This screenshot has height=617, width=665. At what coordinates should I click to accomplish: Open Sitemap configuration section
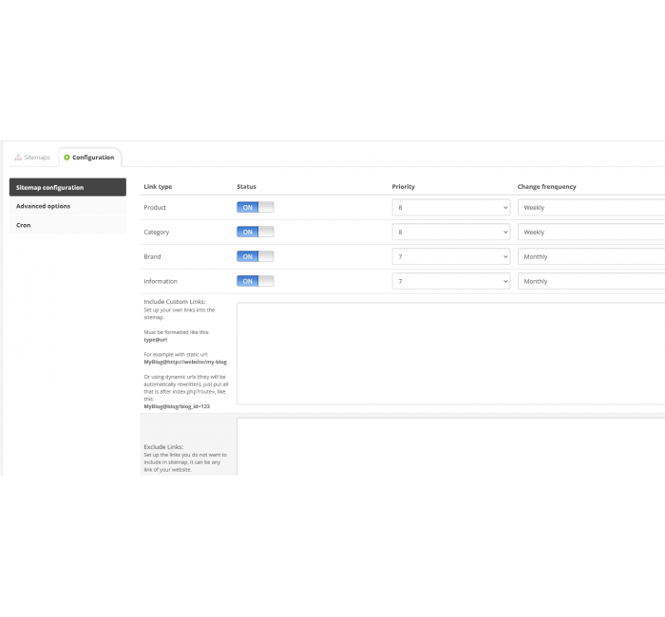[67, 187]
